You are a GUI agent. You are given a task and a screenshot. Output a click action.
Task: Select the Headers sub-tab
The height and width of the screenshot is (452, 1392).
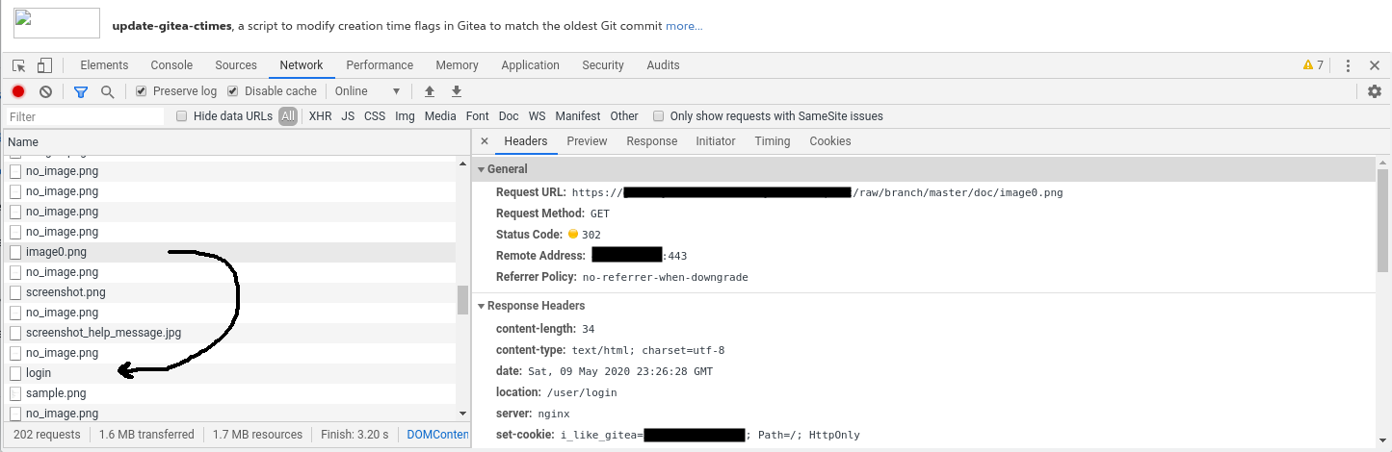(x=526, y=141)
